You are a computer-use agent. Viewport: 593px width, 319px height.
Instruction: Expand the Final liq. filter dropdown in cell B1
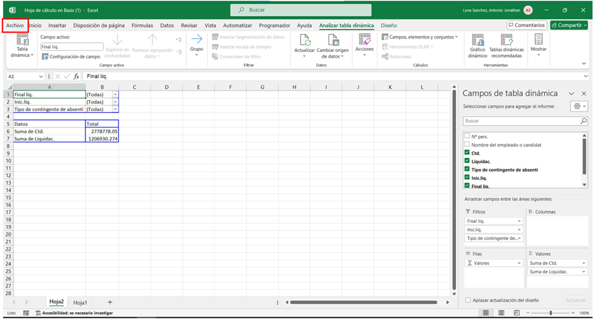click(115, 94)
